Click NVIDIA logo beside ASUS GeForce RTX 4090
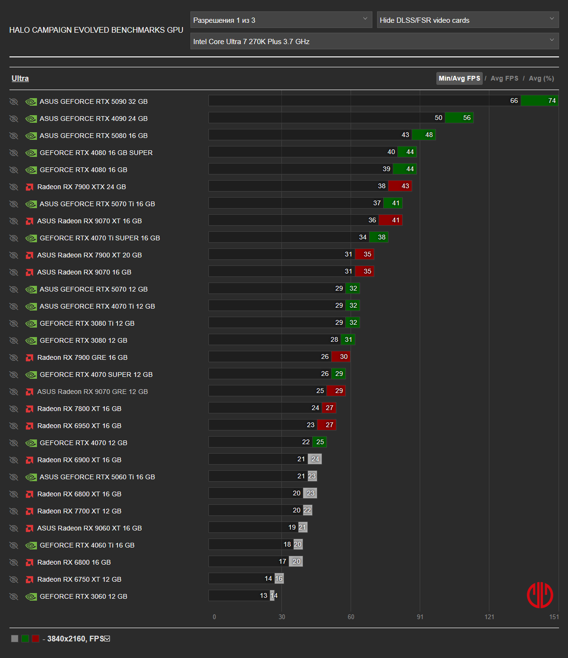The height and width of the screenshot is (658, 568). click(x=31, y=119)
